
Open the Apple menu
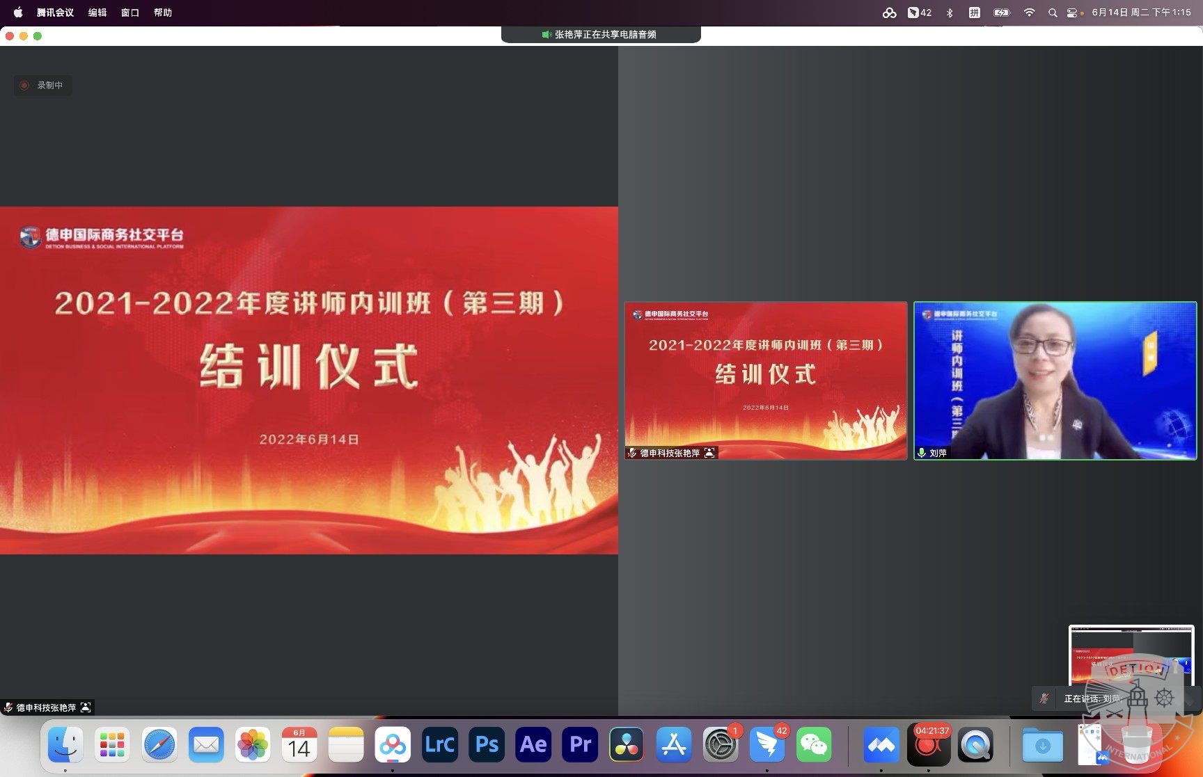coord(18,13)
